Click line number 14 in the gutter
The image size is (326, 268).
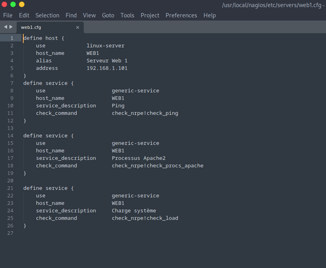(11, 136)
